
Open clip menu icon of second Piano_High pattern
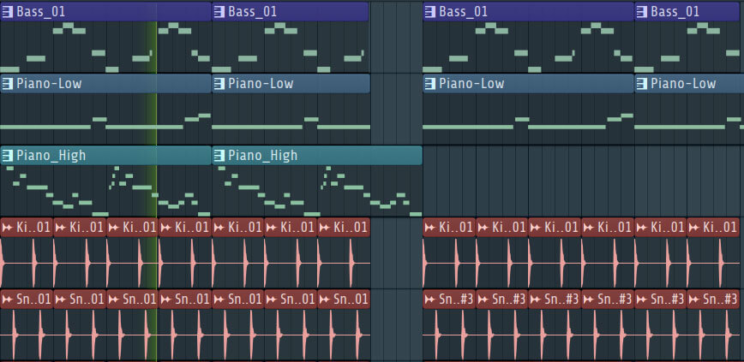pyautogui.click(x=219, y=156)
